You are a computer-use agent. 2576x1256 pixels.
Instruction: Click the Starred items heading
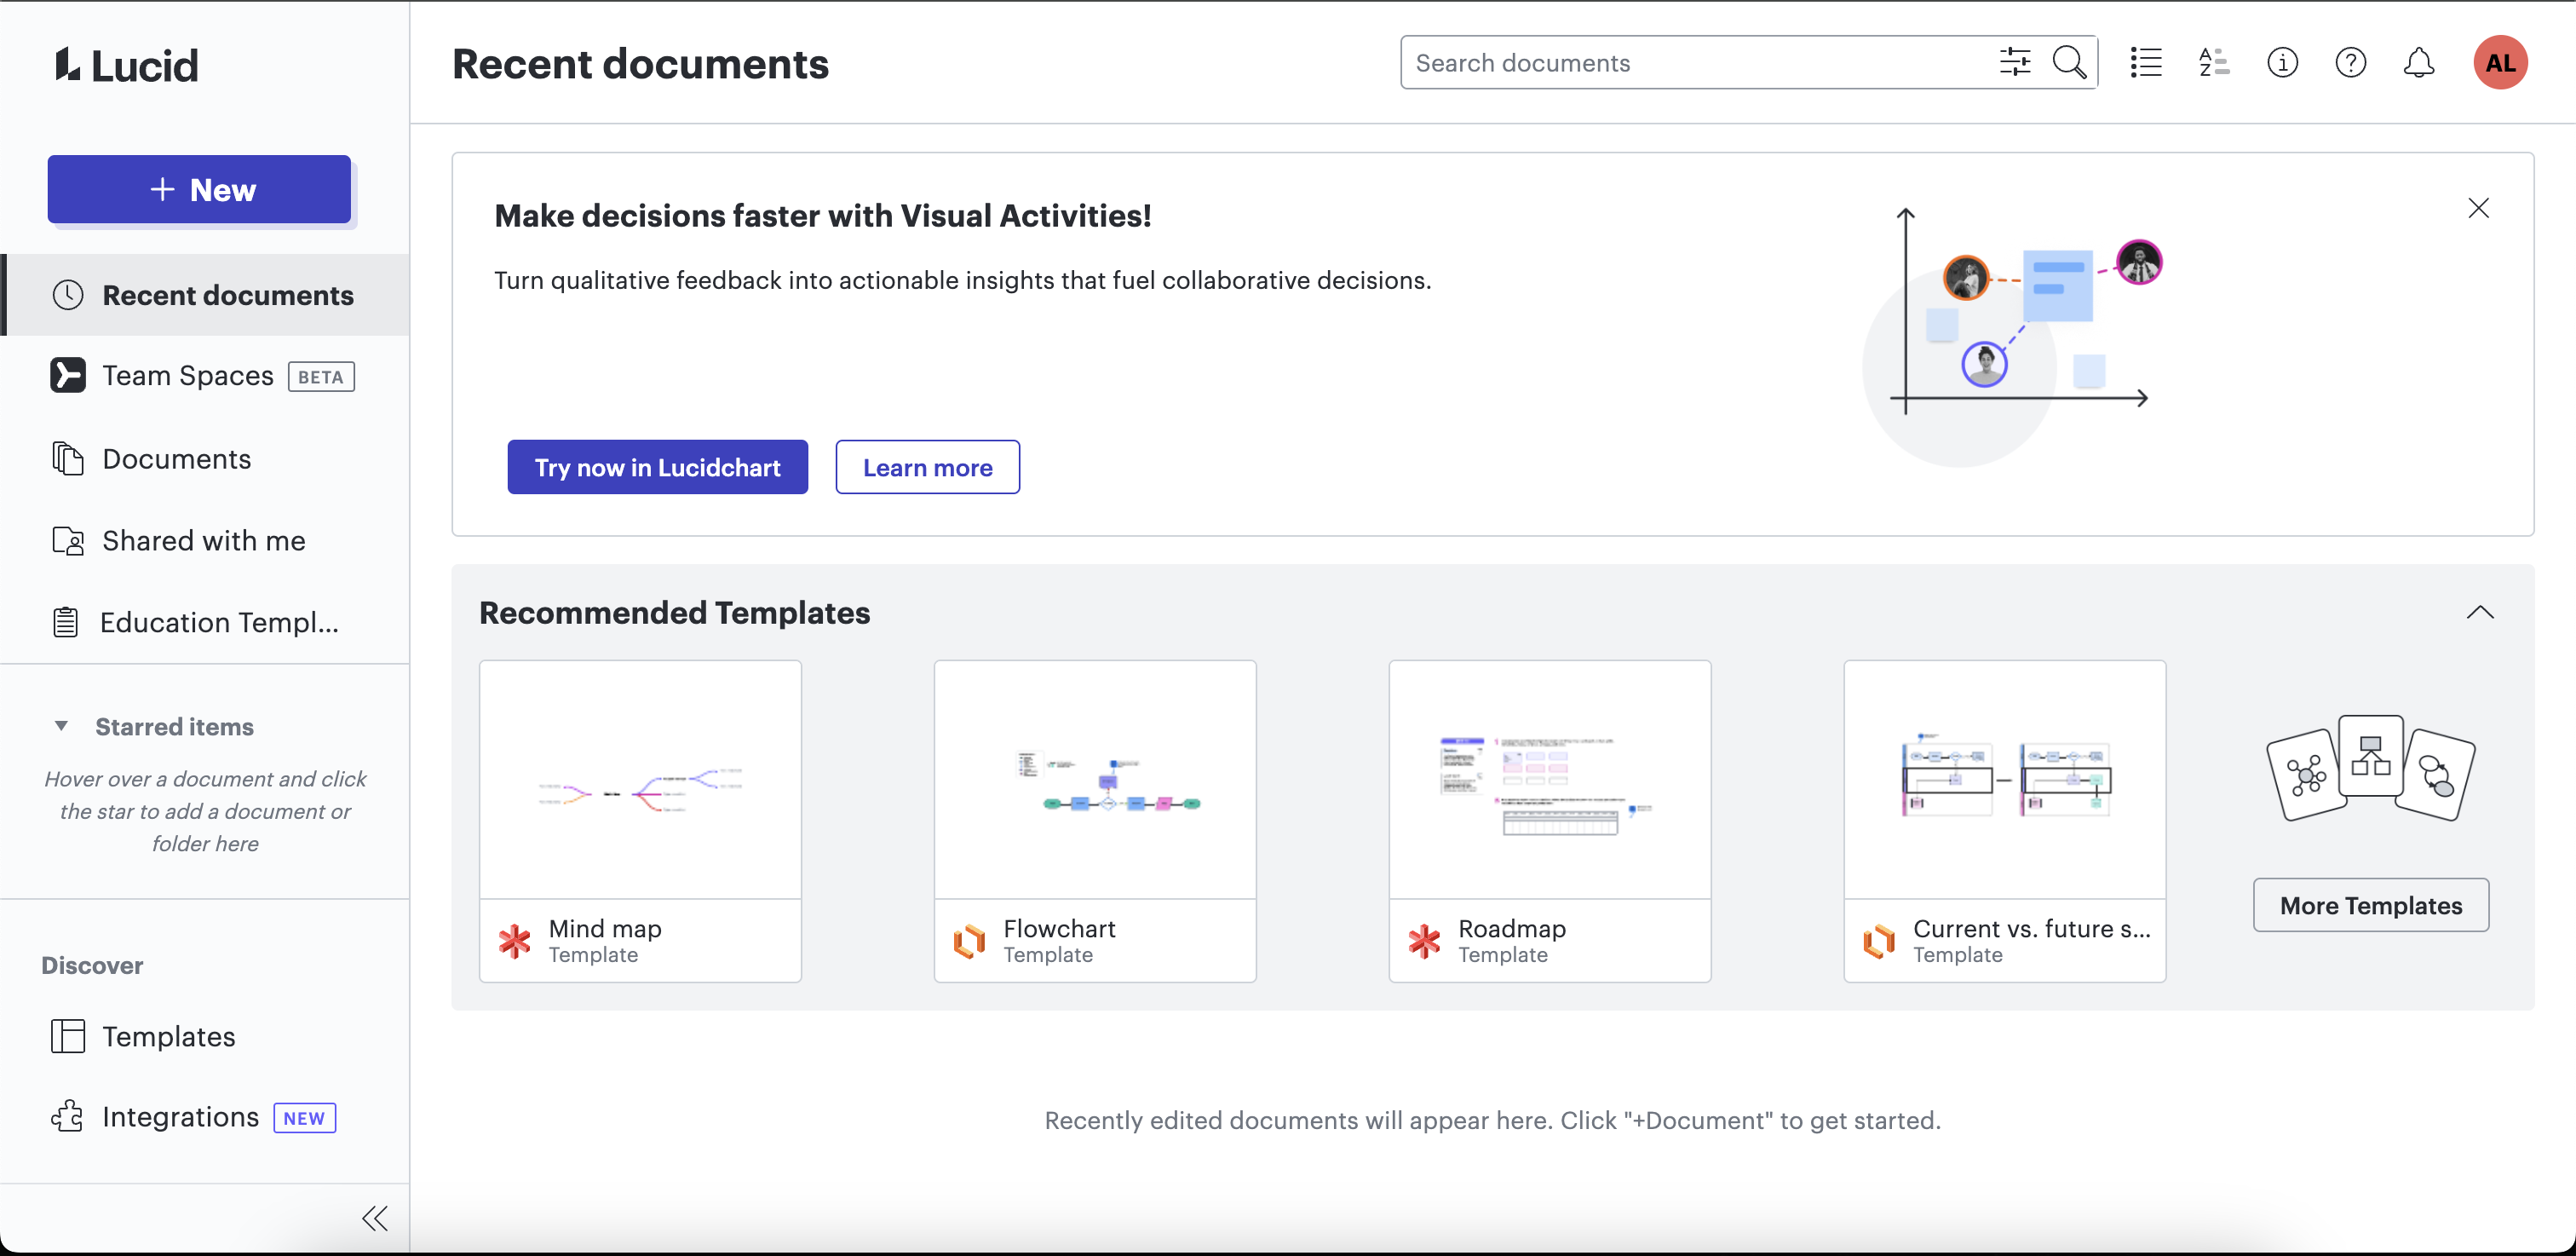click(174, 726)
